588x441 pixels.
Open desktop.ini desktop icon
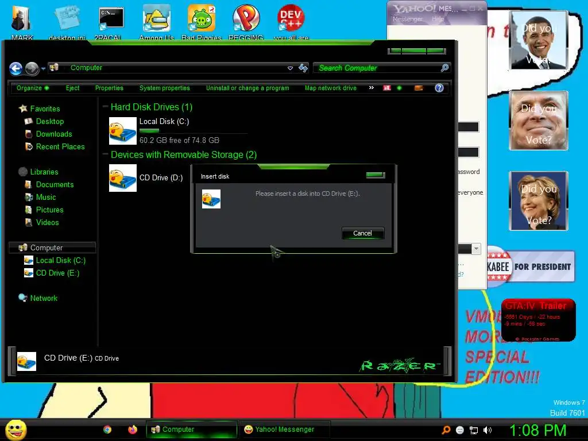pyautogui.click(x=67, y=21)
